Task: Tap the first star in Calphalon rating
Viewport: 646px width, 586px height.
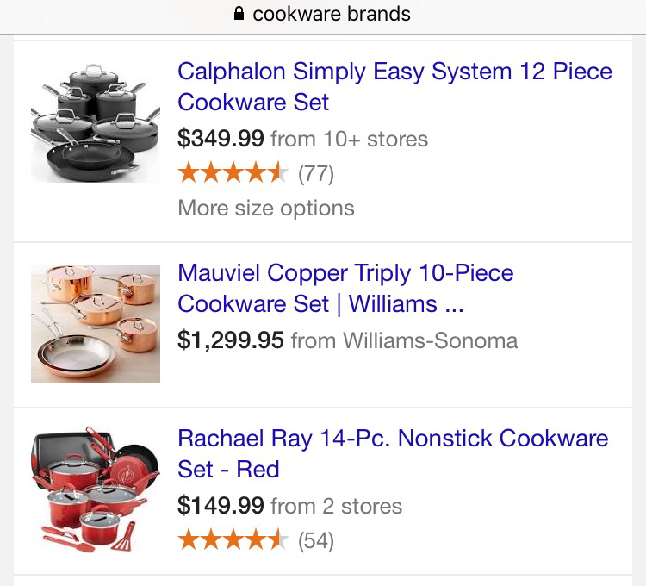Action: pos(189,174)
